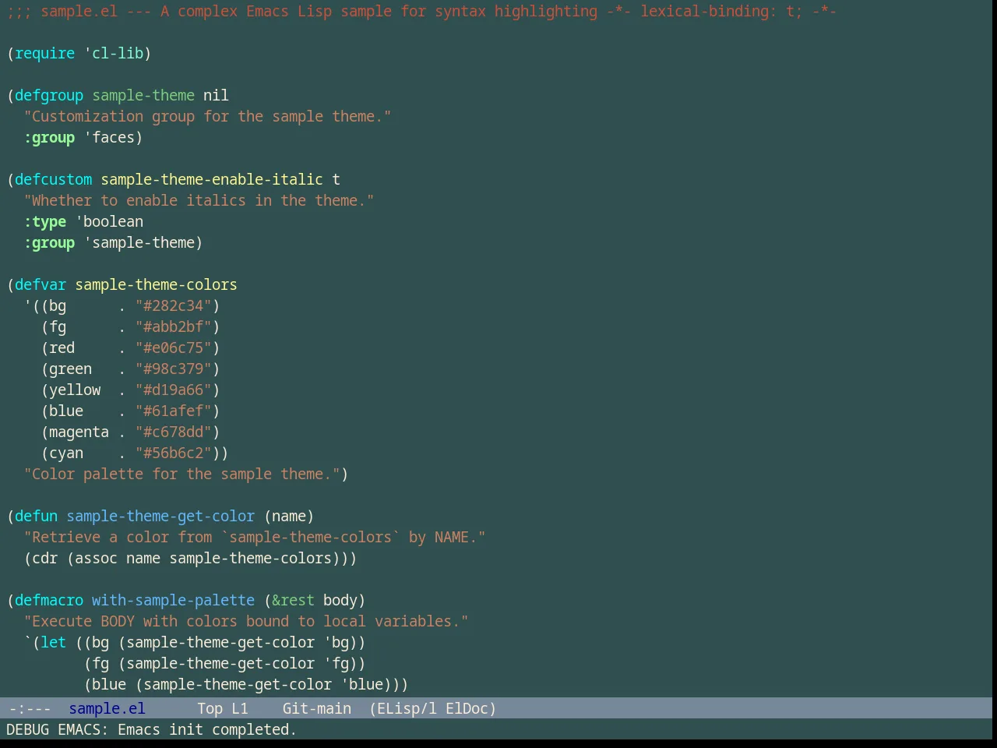Image resolution: width=997 pixels, height=748 pixels.
Task: Click the "#e06c75" red color string
Action: (x=174, y=348)
